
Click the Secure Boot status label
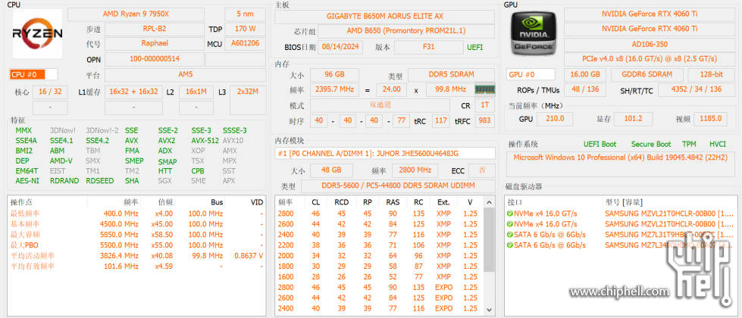coord(651,144)
